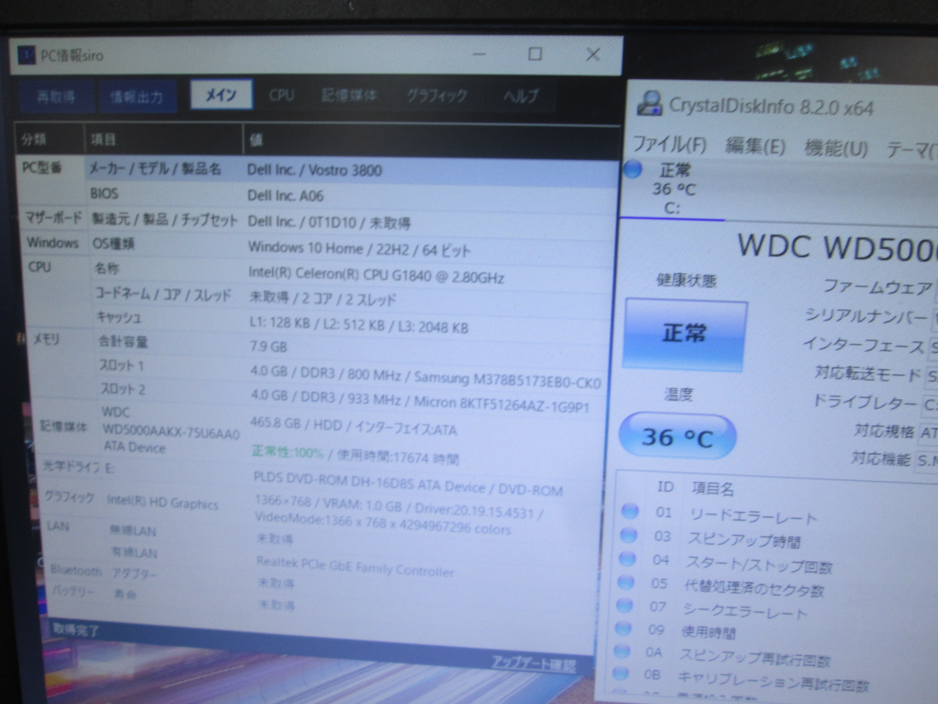Click the ドライブレター label in CrystalDiskInfo

coord(864,402)
